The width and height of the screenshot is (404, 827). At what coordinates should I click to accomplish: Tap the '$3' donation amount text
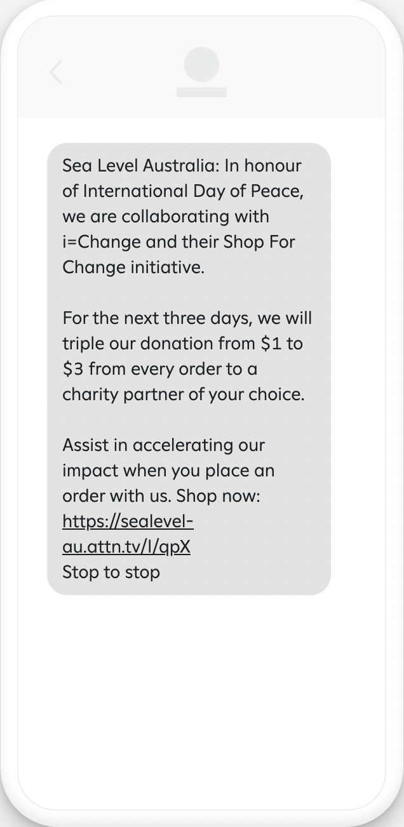pyautogui.click(x=73, y=369)
